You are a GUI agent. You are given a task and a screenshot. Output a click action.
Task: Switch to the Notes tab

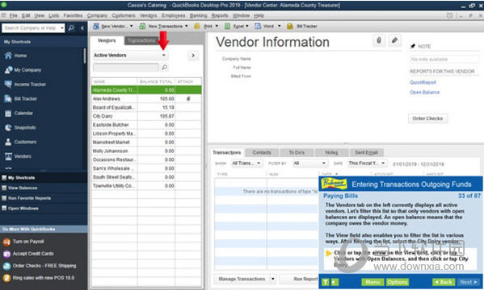coord(331,152)
